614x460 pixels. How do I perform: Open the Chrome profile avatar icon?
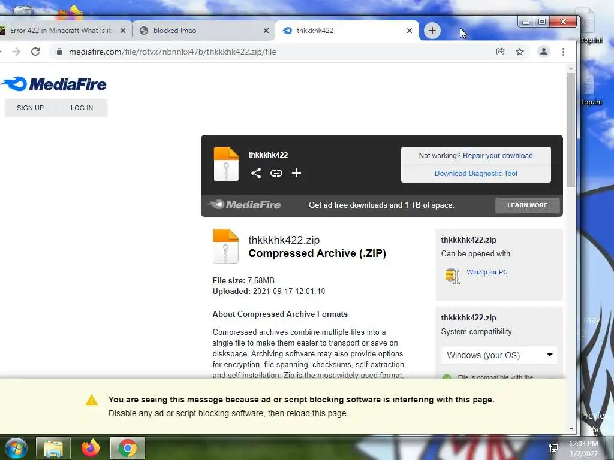click(543, 52)
